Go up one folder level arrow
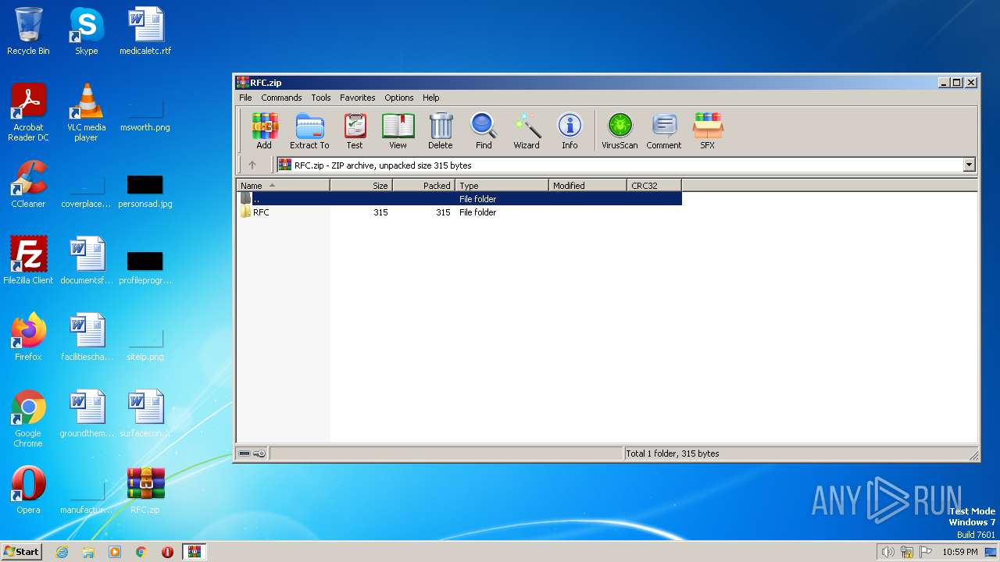 [x=252, y=165]
